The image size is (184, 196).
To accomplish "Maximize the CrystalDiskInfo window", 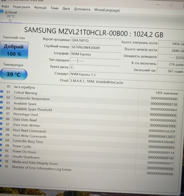I will (171, 5).
